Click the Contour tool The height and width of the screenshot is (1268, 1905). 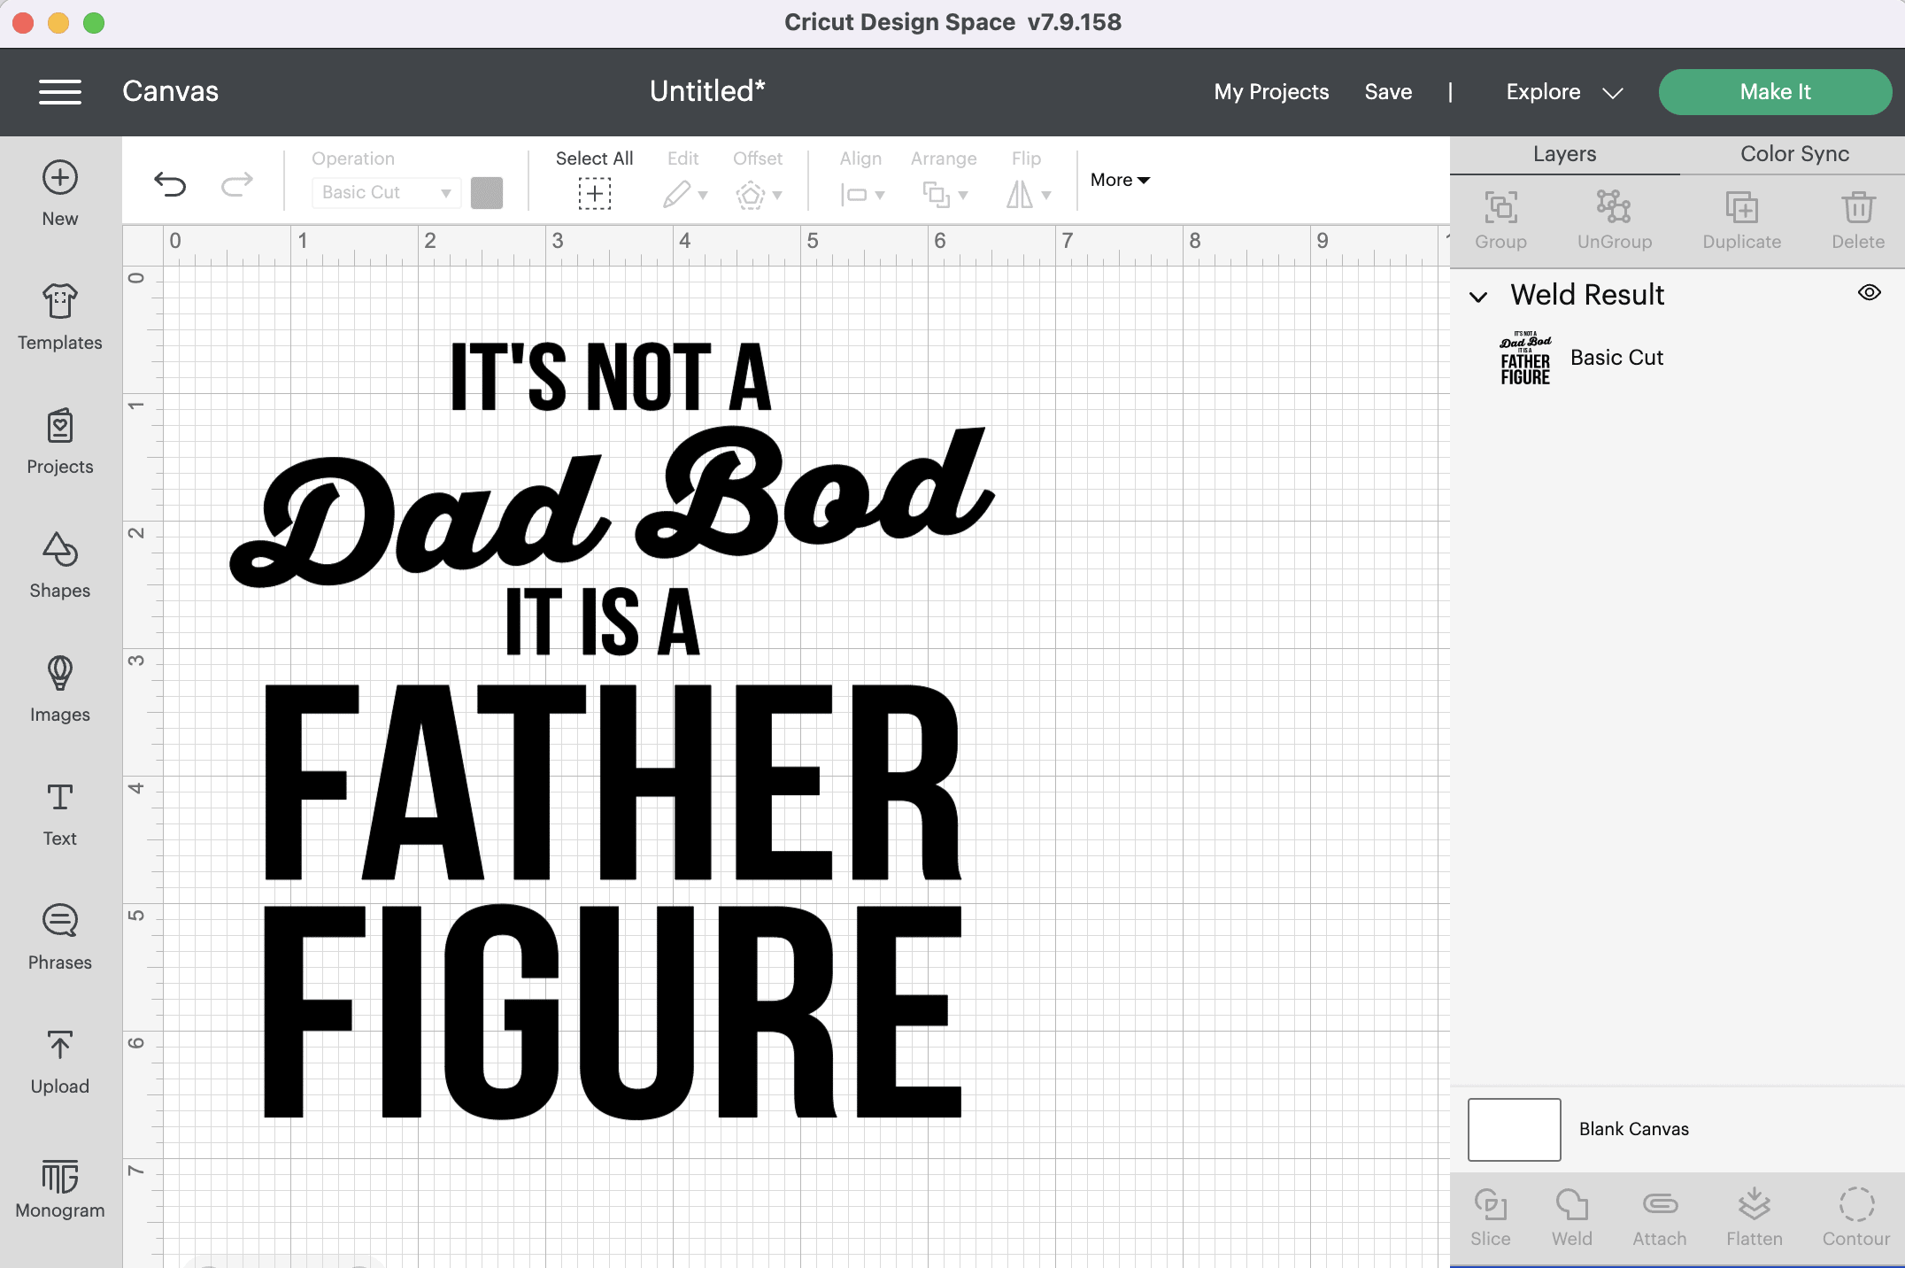(1856, 1218)
